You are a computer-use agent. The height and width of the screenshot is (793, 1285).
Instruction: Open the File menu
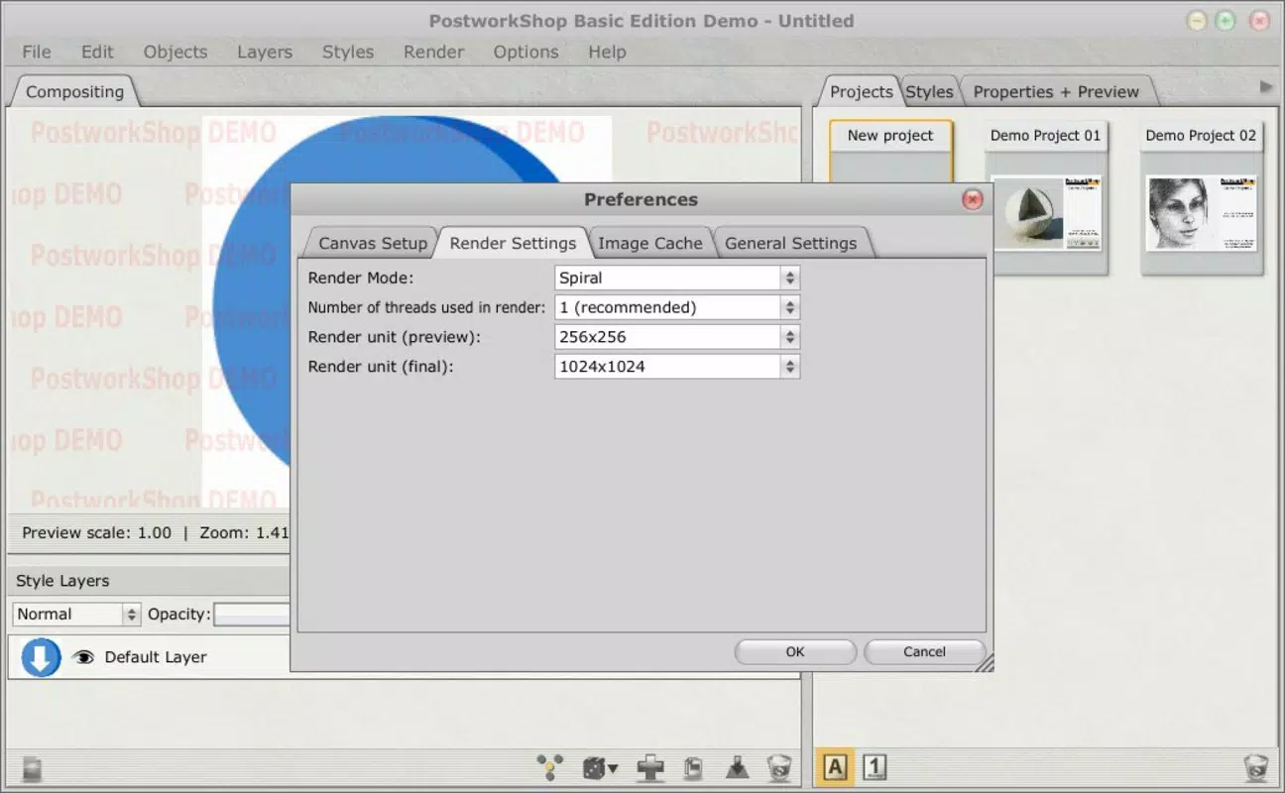point(37,52)
